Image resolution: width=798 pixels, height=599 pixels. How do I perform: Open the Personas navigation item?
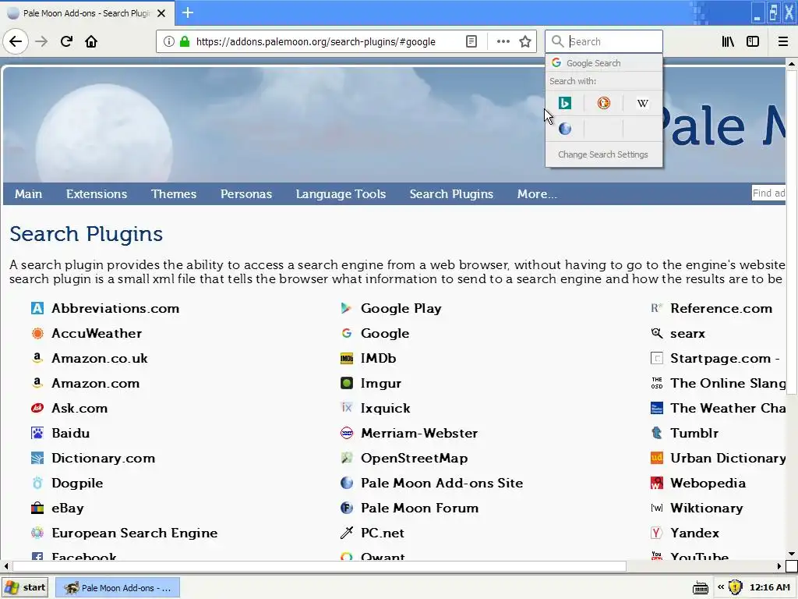[246, 194]
